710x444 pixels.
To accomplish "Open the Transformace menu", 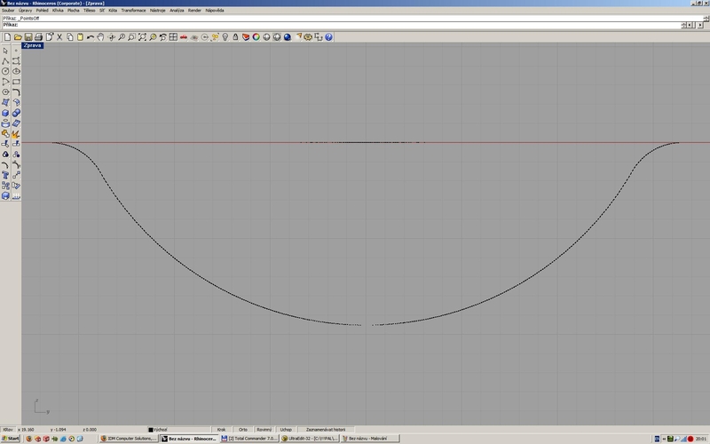I will point(133,11).
